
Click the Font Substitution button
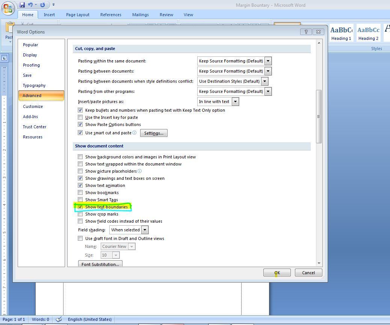tap(100, 264)
